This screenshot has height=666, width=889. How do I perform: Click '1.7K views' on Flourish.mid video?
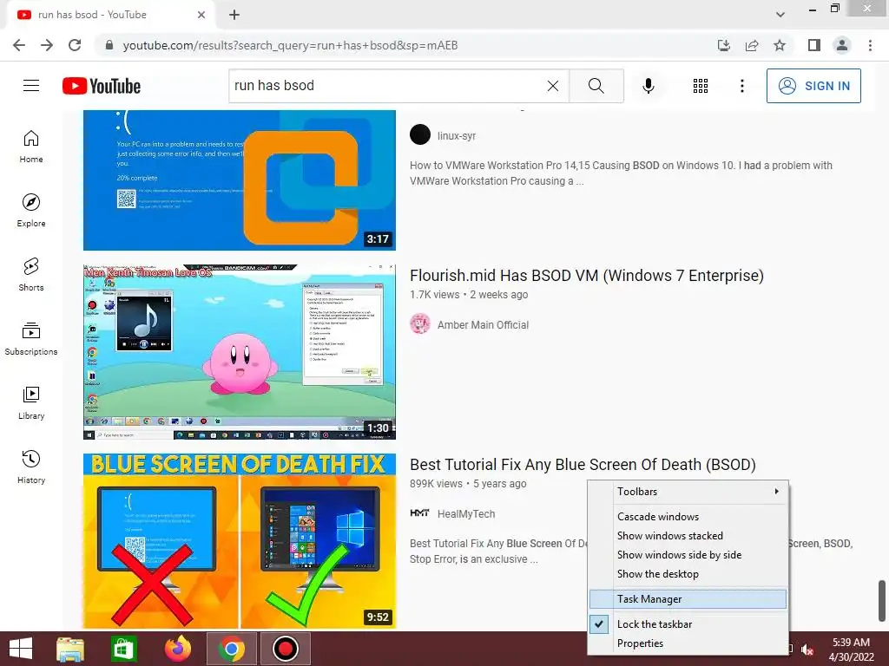(x=434, y=295)
